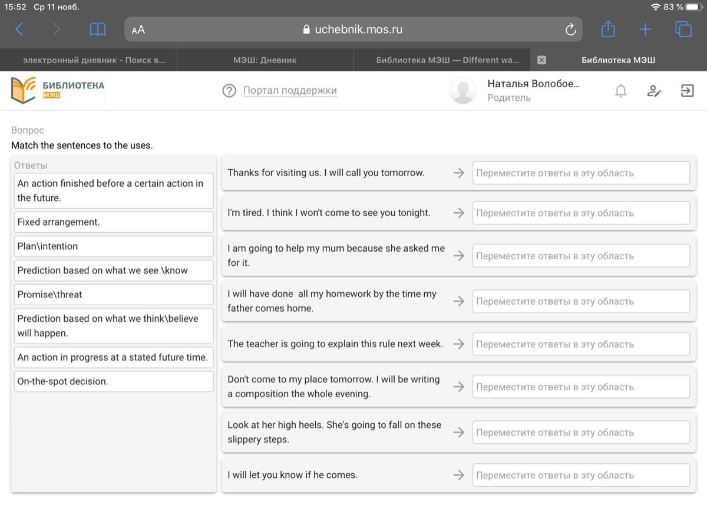Open the Safari bookmarks book icon
The height and width of the screenshot is (531, 707).
click(x=97, y=29)
